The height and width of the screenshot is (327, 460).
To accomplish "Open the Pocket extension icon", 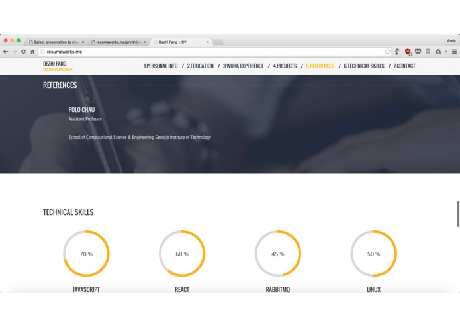I will [x=418, y=52].
